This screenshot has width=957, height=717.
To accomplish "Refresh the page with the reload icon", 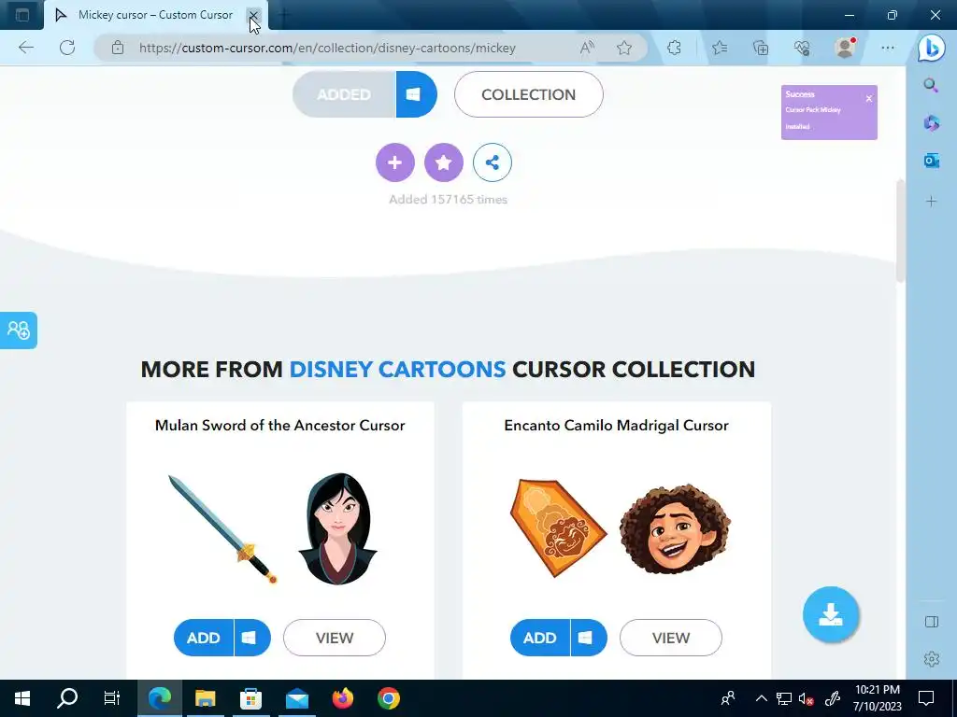I will 67,48.
